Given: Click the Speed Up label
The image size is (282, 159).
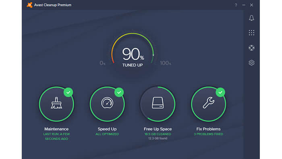Looking at the screenshot, I should 107,129.
